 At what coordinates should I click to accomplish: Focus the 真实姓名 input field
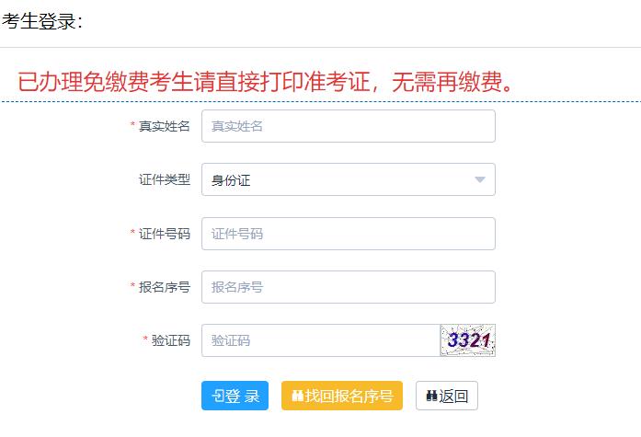349,126
